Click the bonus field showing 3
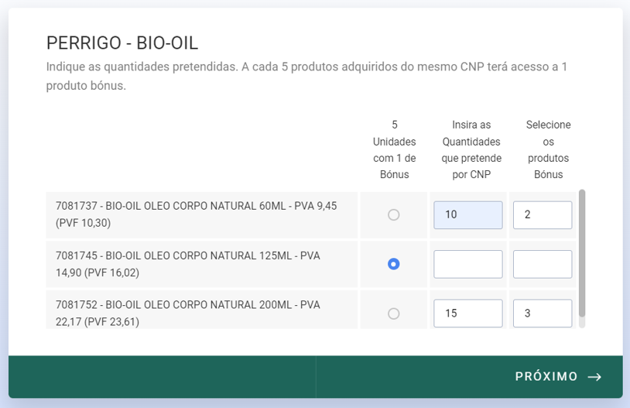Viewport: 630px width, 408px height. (x=543, y=313)
